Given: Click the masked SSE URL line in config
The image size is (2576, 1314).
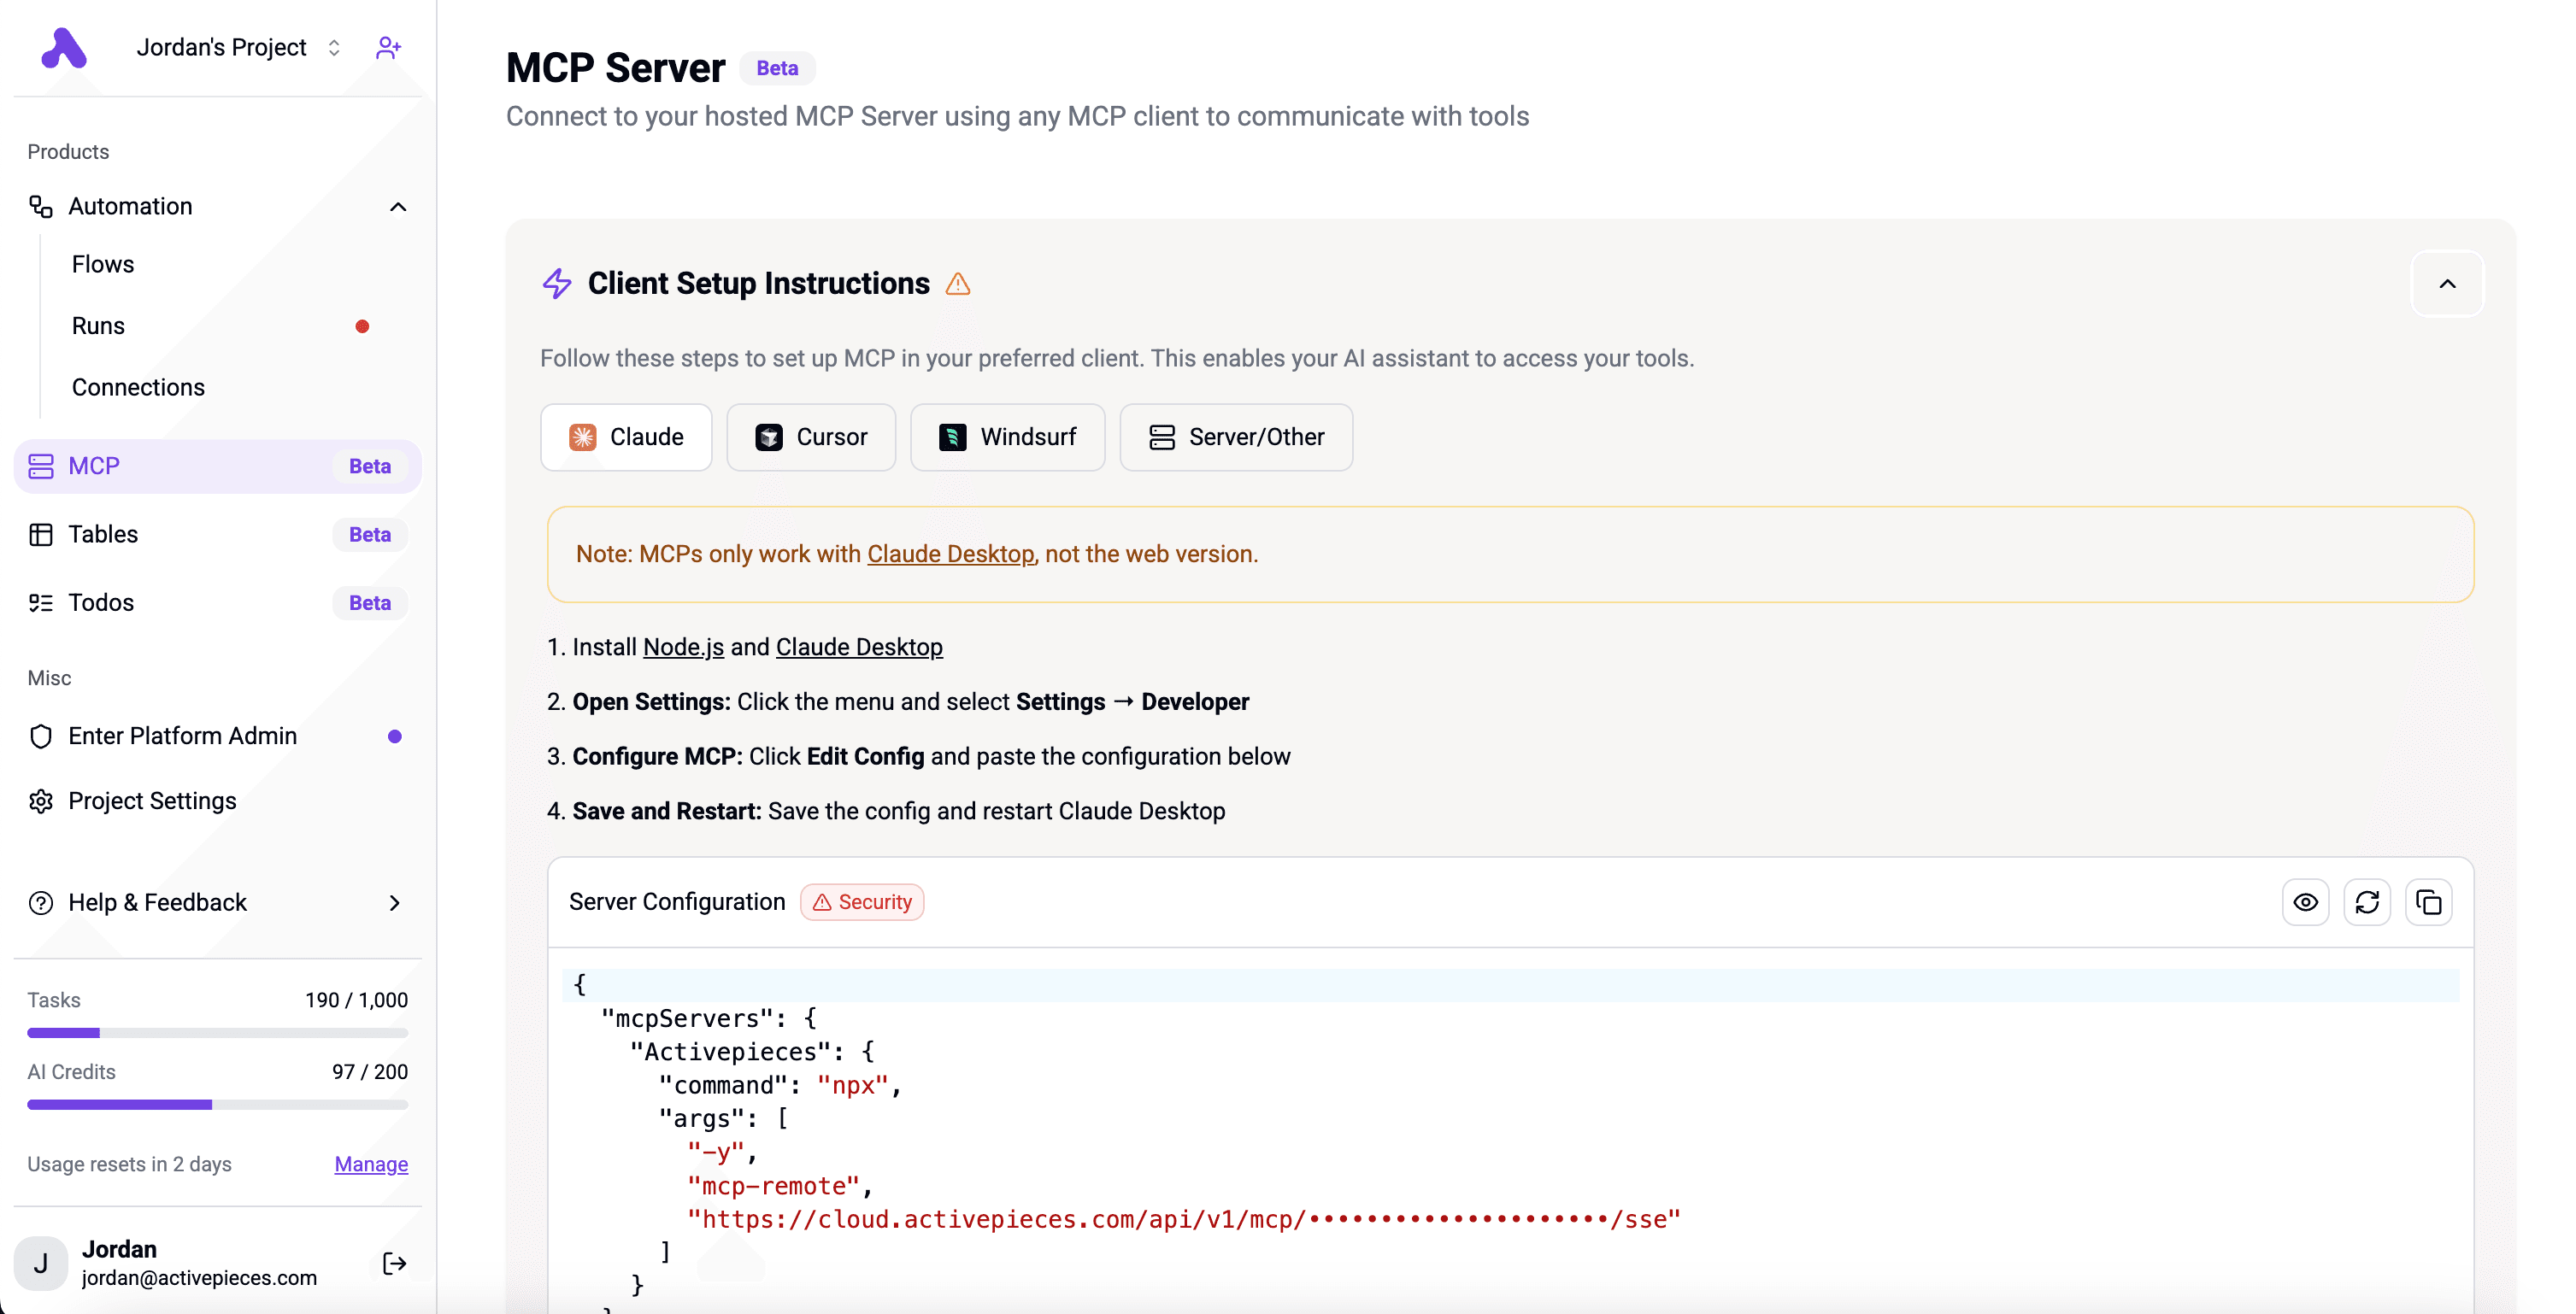Looking at the screenshot, I should tap(1183, 1219).
